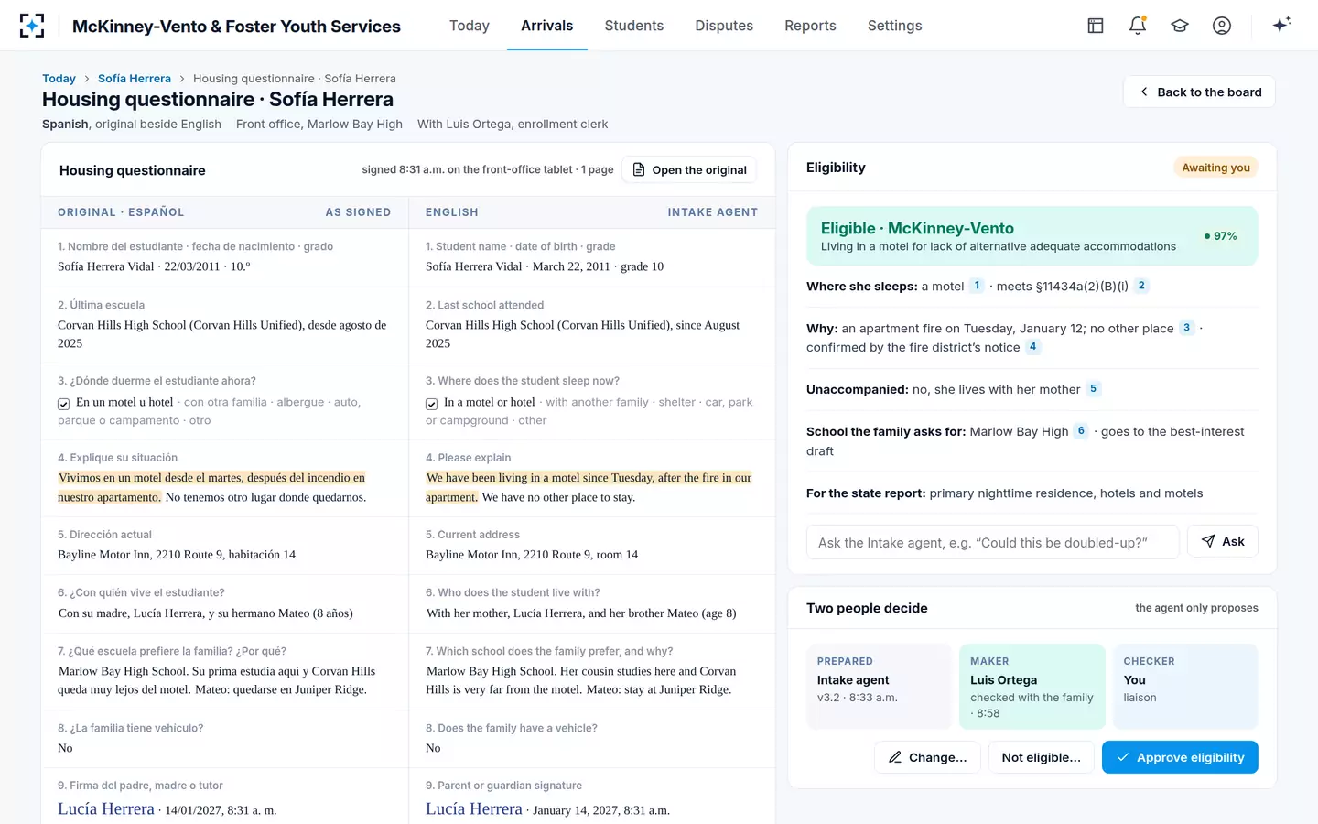Click citation 5 beside lives with her mother
The image size is (1318, 824).
[x=1093, y=389]
